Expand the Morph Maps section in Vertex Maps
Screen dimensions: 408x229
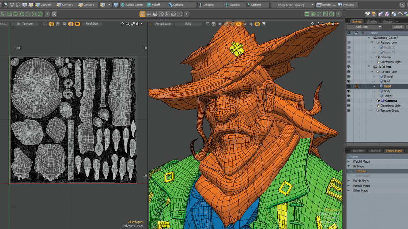pos(348,180)
